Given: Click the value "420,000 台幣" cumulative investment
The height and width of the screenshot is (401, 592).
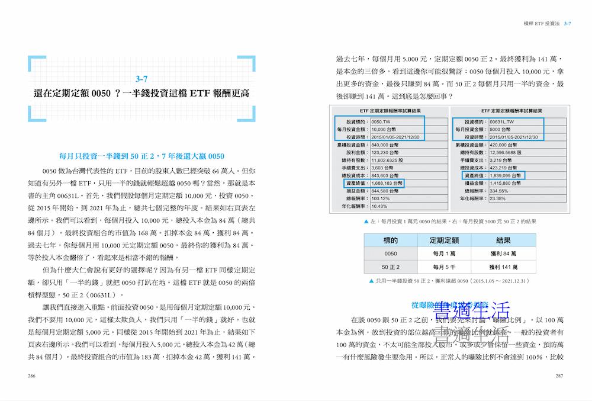Looking at the screenshot, I should pyautogui.click(x=503, y=145).
